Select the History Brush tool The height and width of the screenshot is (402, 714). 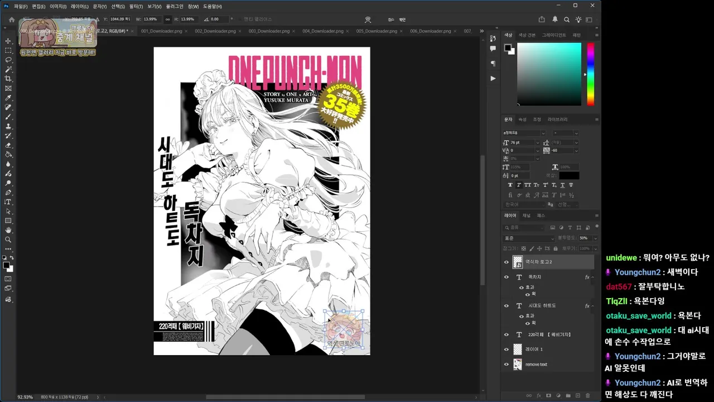pos(8,136)
